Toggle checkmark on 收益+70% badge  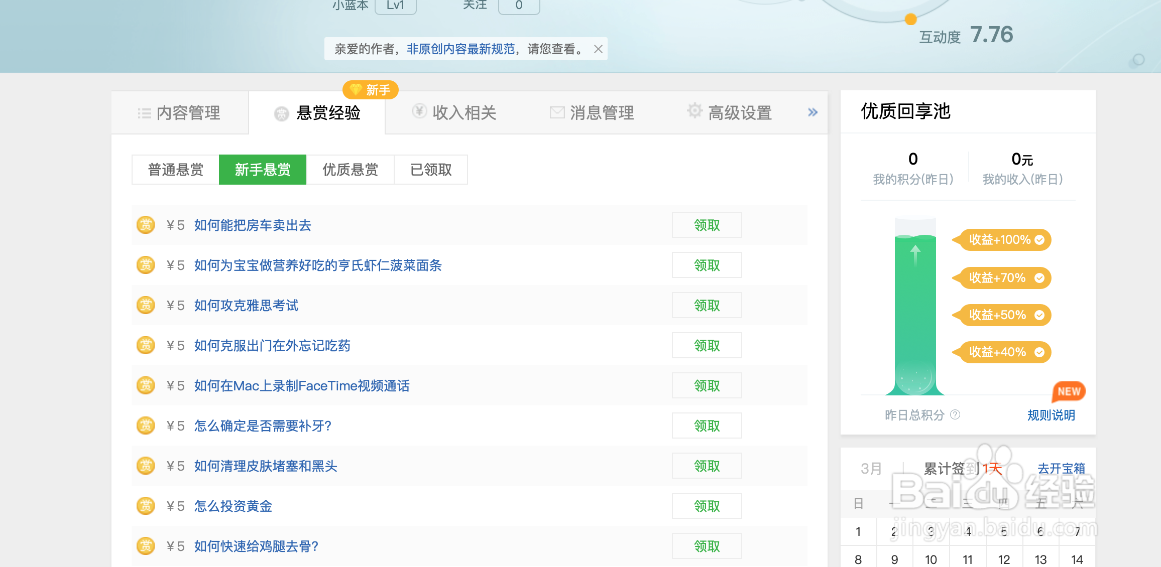pos(1040,277)
